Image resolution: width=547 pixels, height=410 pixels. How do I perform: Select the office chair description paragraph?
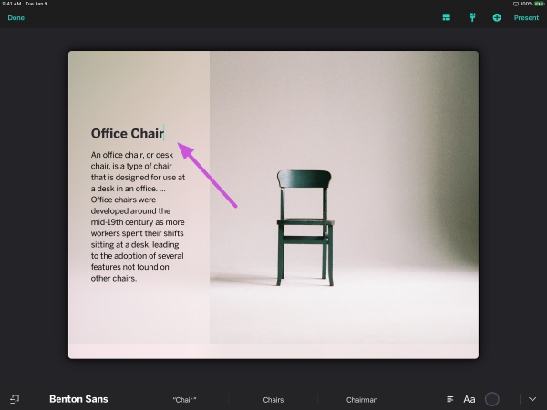(138, 216)
